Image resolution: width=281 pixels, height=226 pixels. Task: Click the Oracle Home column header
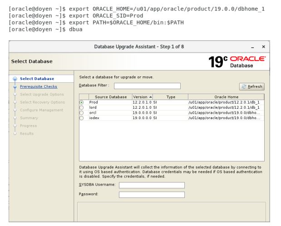pyautogui.click(x=226, y=97)
